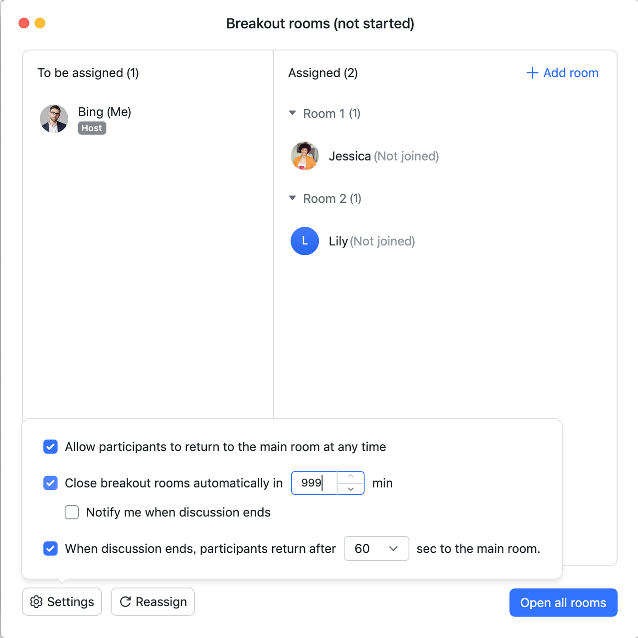Image resolution: width=638 pixels, height=638 pixels.
Task: Click Lily's blue initial avatar
Action: [x=305, y=241]
